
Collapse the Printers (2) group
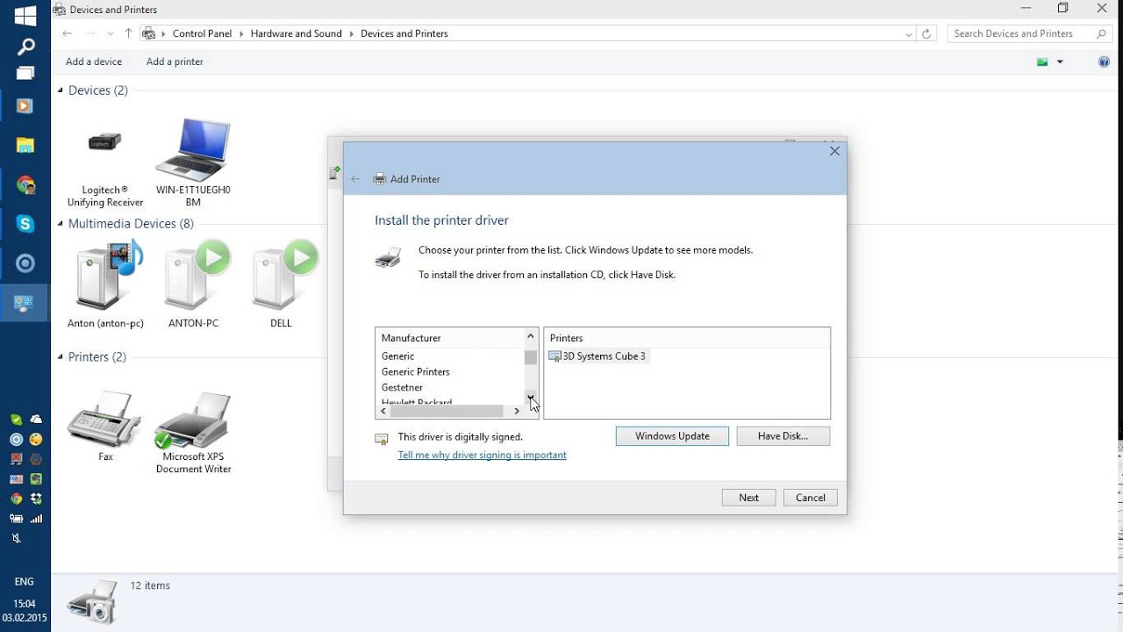[61, 357]
